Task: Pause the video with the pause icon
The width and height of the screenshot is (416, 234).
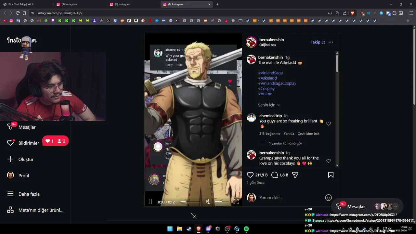Action: click(x=150, y=202)
